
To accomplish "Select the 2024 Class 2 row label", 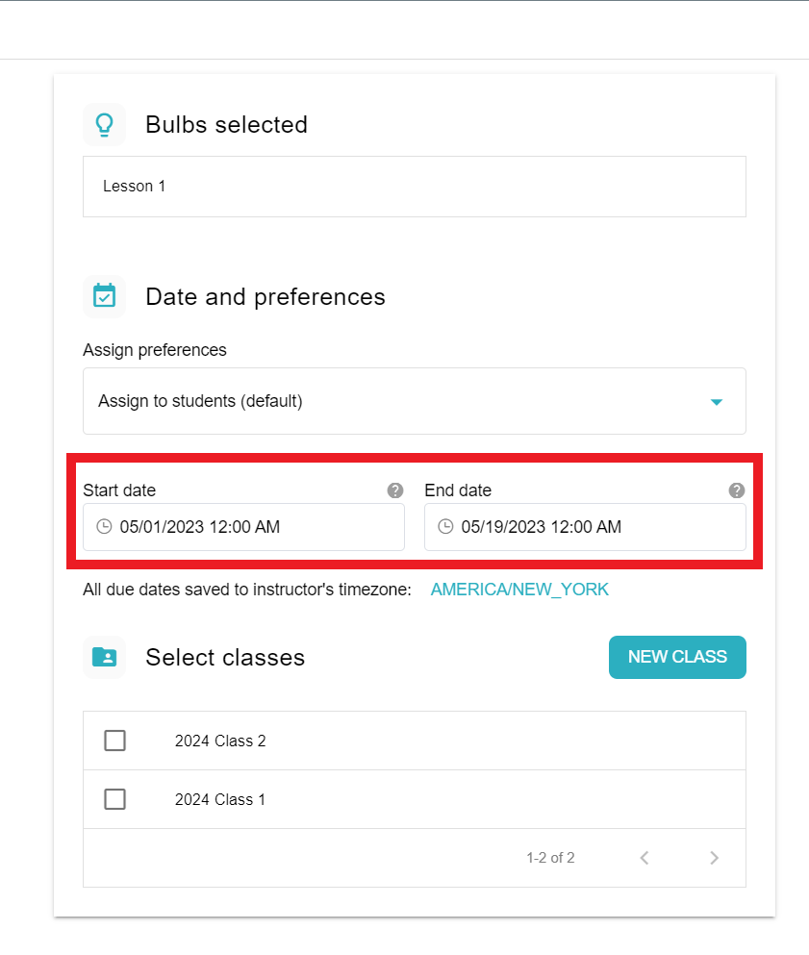I will pyautogui.click(x=220, y=741).
